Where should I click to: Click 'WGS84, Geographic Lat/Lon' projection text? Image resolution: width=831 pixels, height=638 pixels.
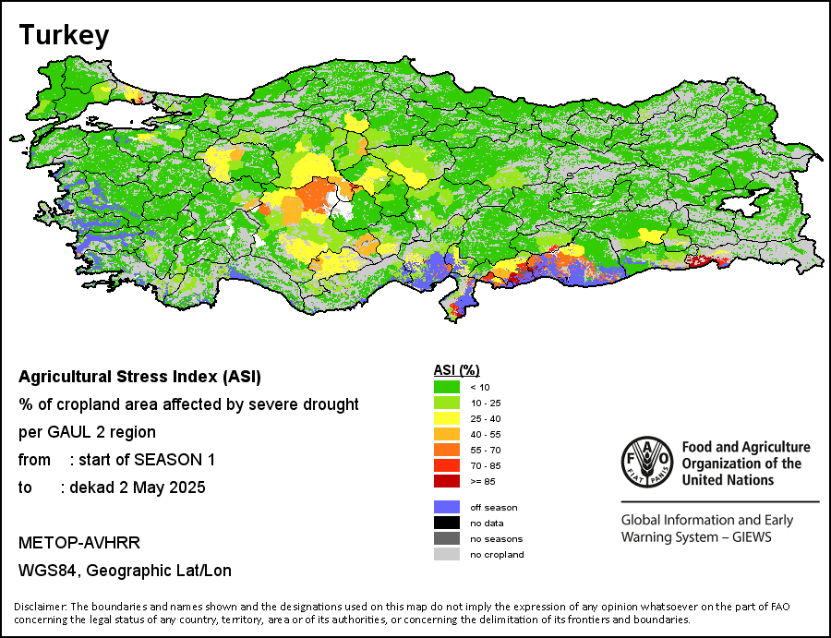click(125, 571)
